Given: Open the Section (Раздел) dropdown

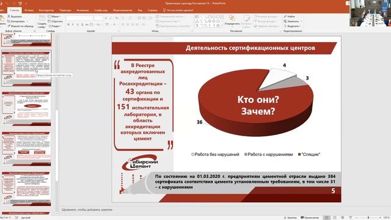Looking at the screenshot, I should 54,26.
